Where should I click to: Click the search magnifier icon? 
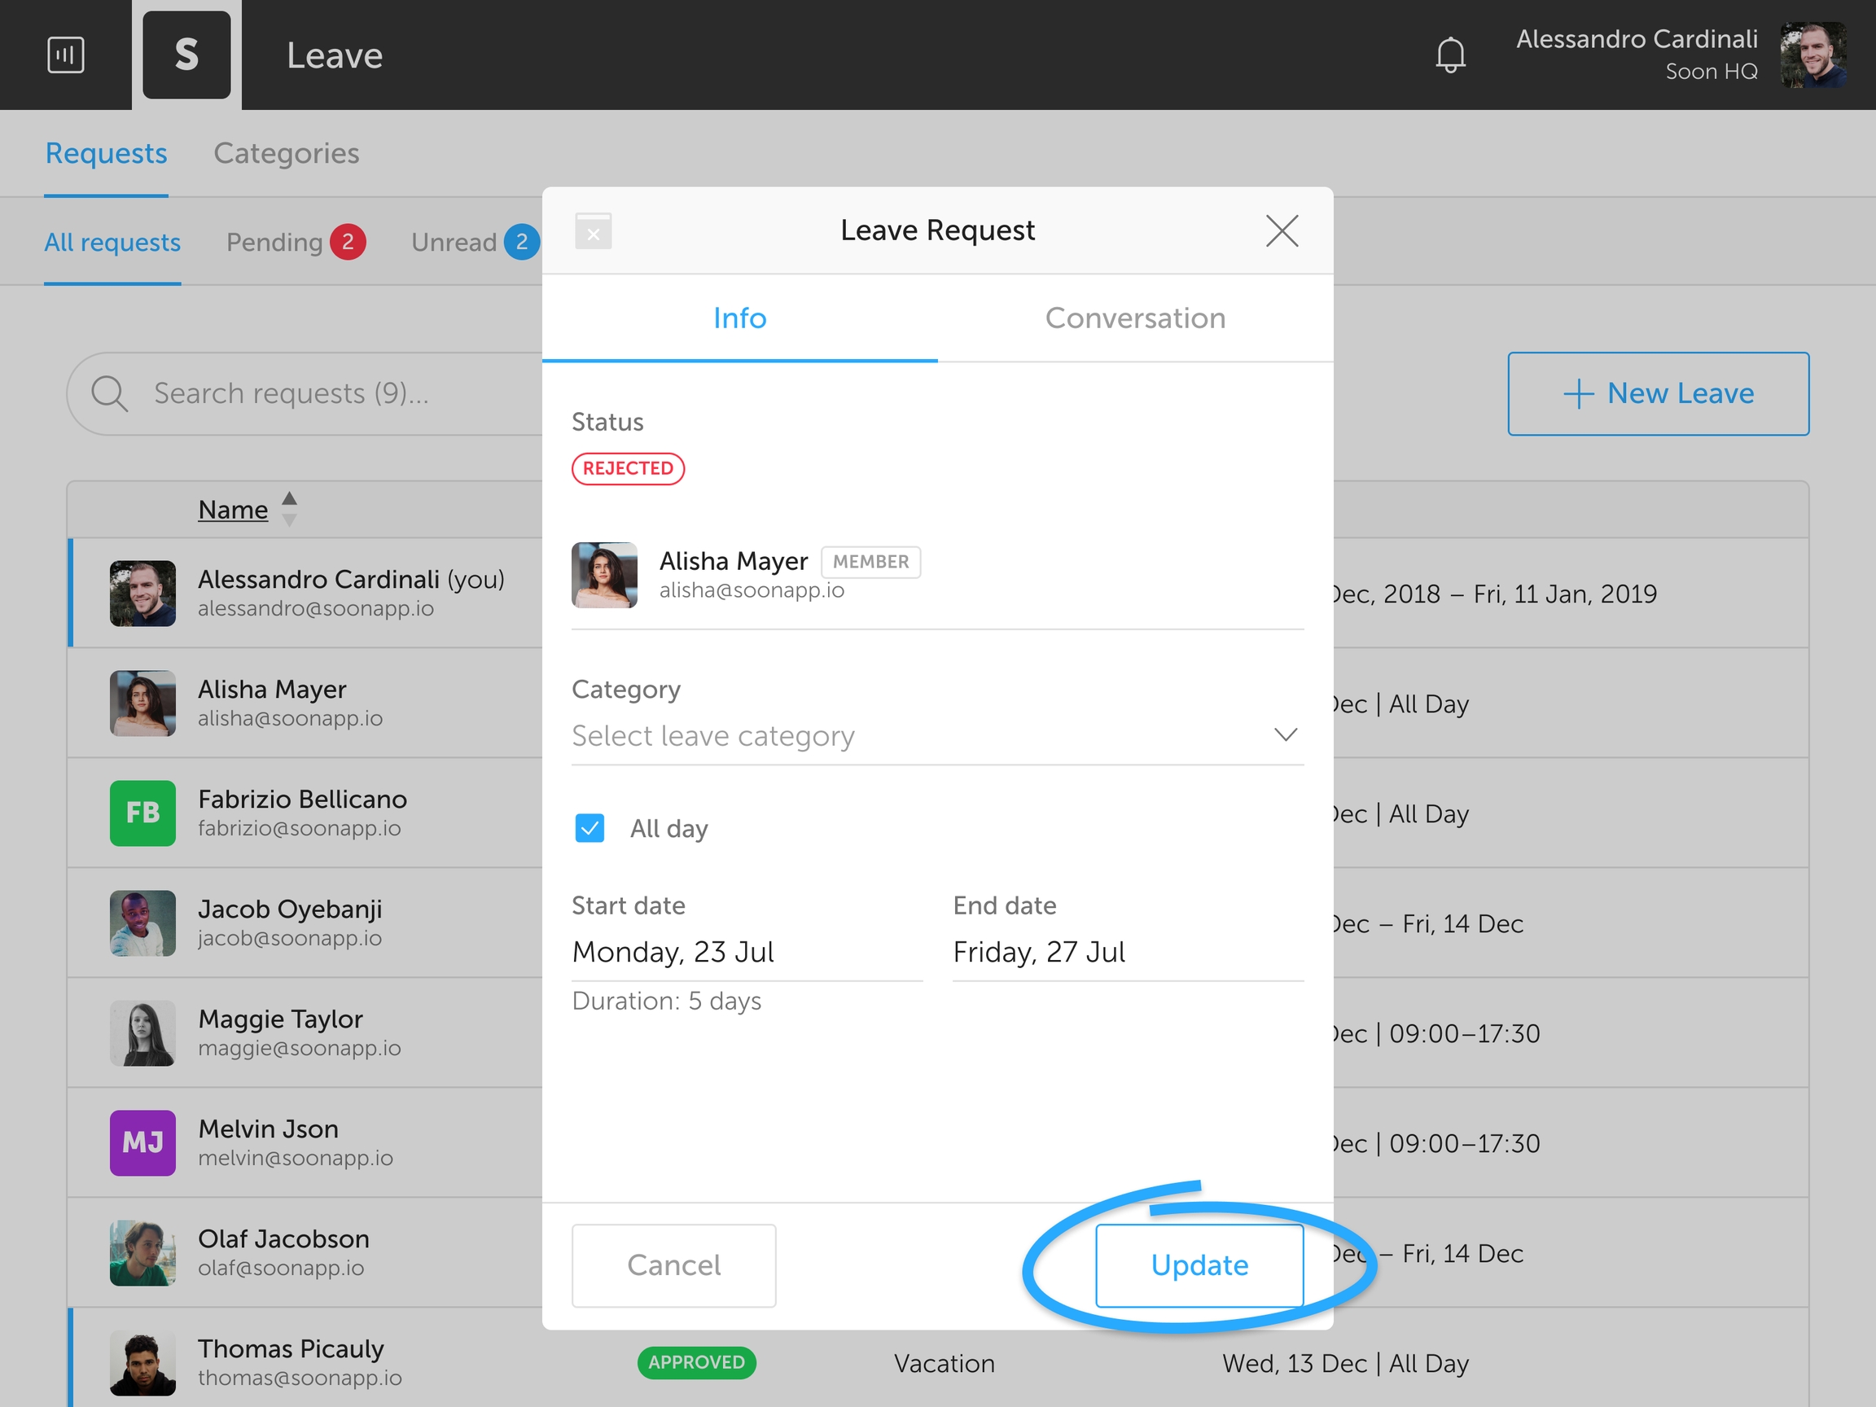tap(109, 393)
